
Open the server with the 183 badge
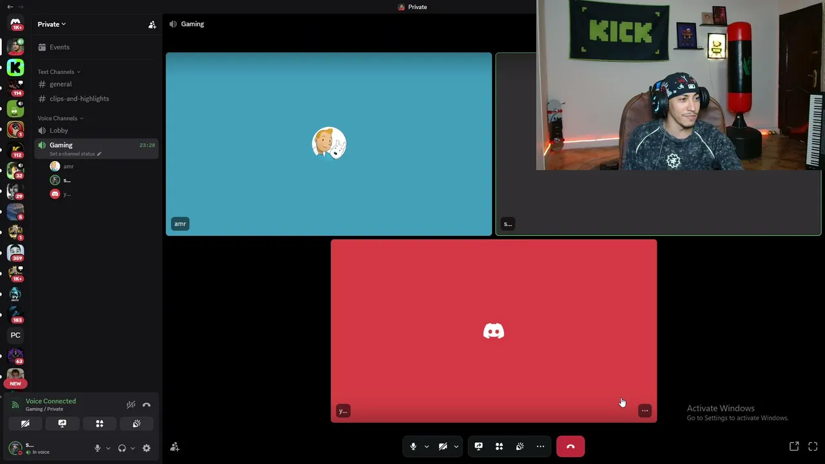click(15, 314)
